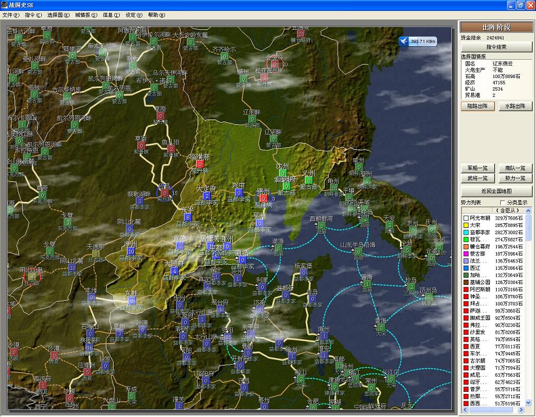Toggle the 陆路出阵 land deployment mode
The height and width of the screenshot is (417, 536).
(x=477, y=106)
